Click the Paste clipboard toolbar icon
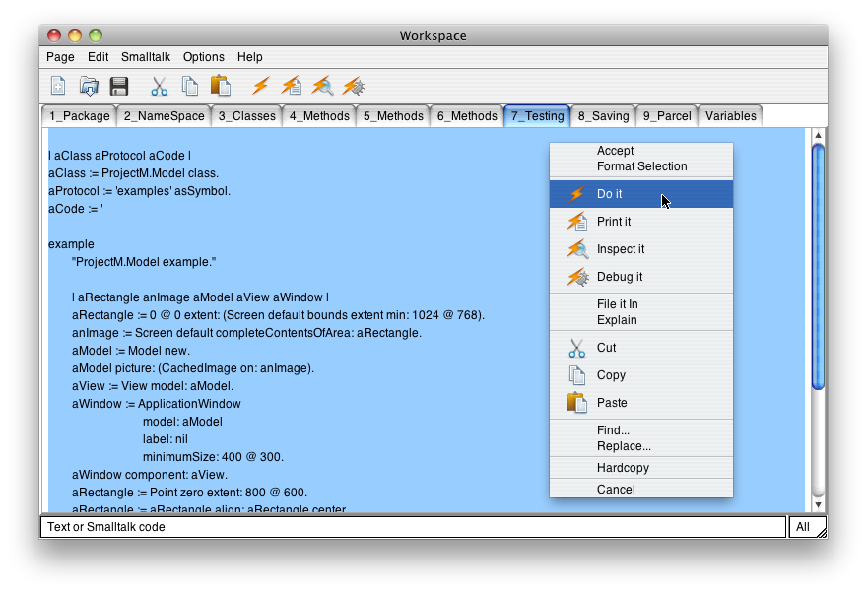The height and width of the screenshot is (593, 867). (220, 86)
